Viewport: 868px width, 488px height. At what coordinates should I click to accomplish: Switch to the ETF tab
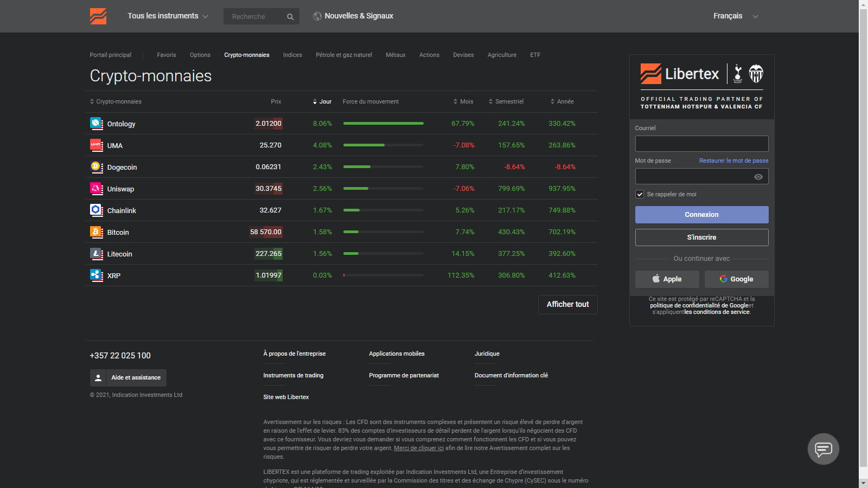click(535, 55)
